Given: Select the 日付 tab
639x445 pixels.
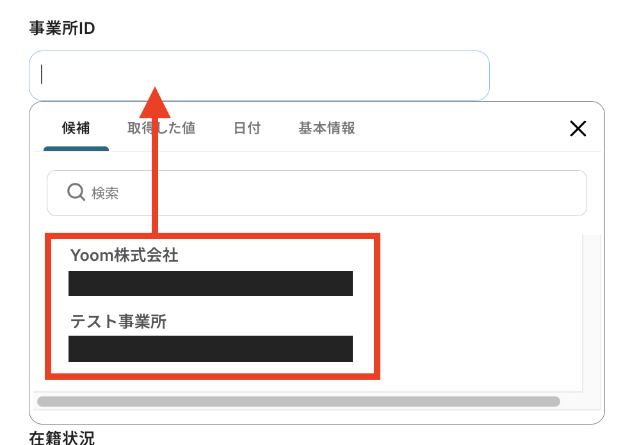Looking at the screenshot, I should coord(247,128).
